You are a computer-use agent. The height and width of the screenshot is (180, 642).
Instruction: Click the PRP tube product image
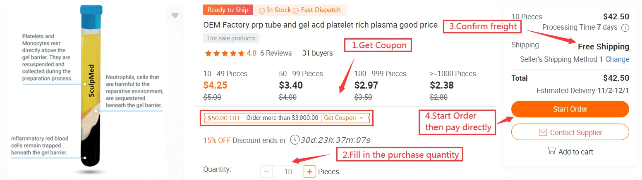click(89, 91)
